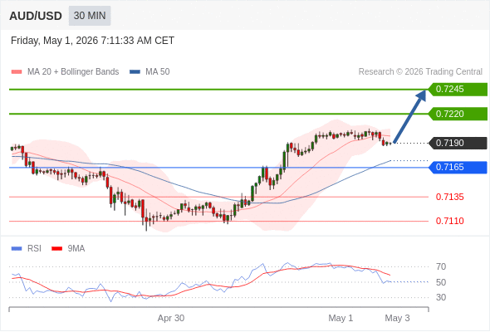Click the red 9MA legend swatch
Viewport: 490px width, 332px height.
(x=56, y=249)
